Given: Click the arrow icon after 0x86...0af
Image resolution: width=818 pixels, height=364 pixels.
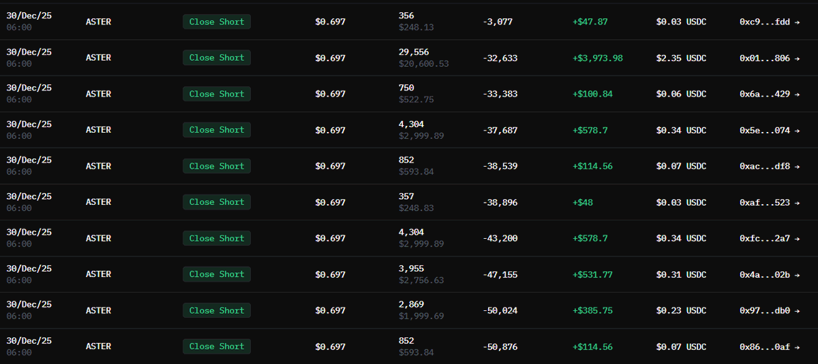Looking at the screenshot, I should click(x=797, y=346).
